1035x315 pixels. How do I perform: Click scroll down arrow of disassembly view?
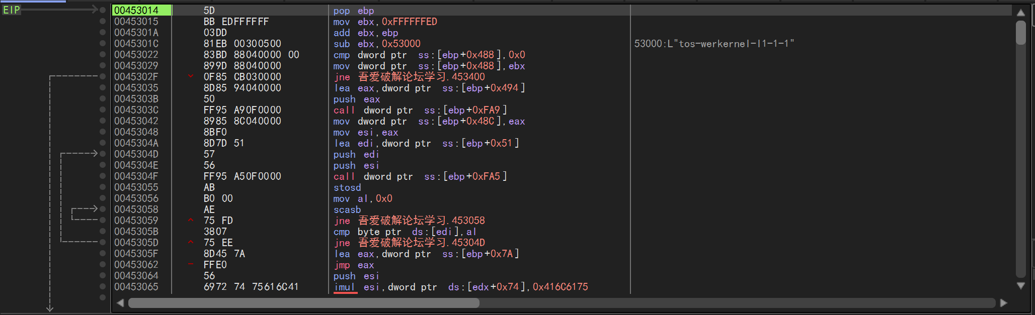pos(1020,285)
